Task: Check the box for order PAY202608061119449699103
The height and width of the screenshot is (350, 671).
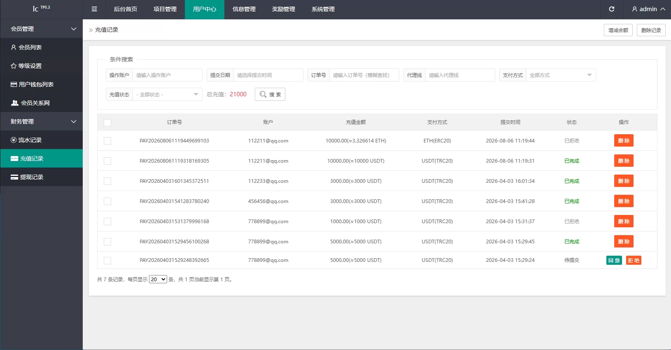Action: coord(107,141)
